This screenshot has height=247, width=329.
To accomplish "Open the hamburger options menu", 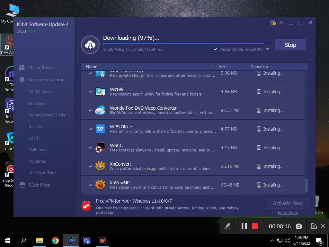I will [281, 23].
